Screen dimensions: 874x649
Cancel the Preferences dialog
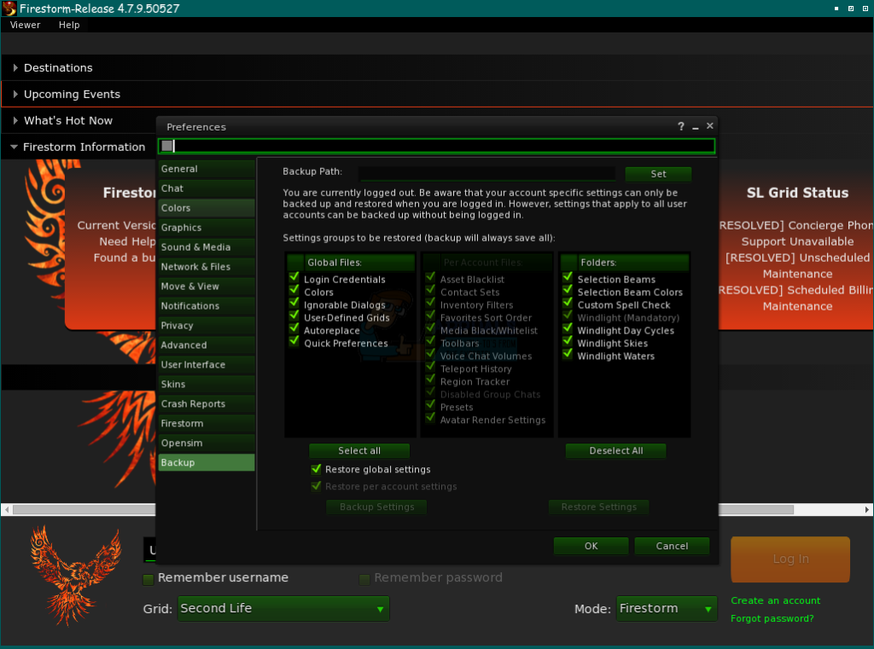coord(672,546)
